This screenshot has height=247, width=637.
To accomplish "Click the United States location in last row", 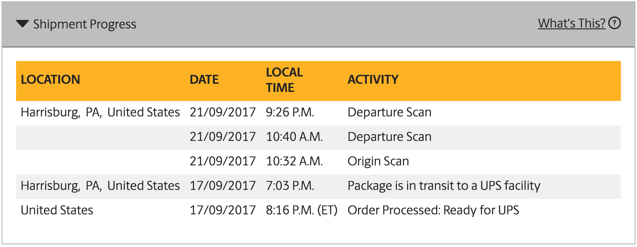I will (x=57, y=210).
